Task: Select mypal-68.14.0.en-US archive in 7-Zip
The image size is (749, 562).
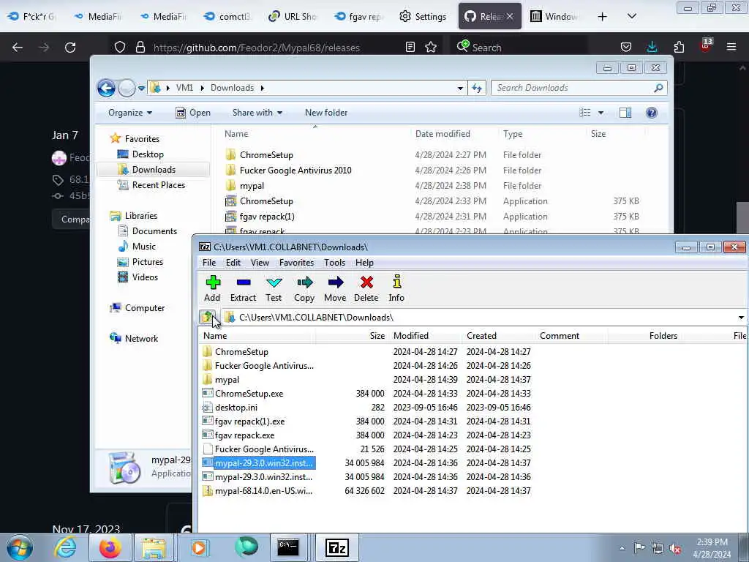Action: pos(263,491)
